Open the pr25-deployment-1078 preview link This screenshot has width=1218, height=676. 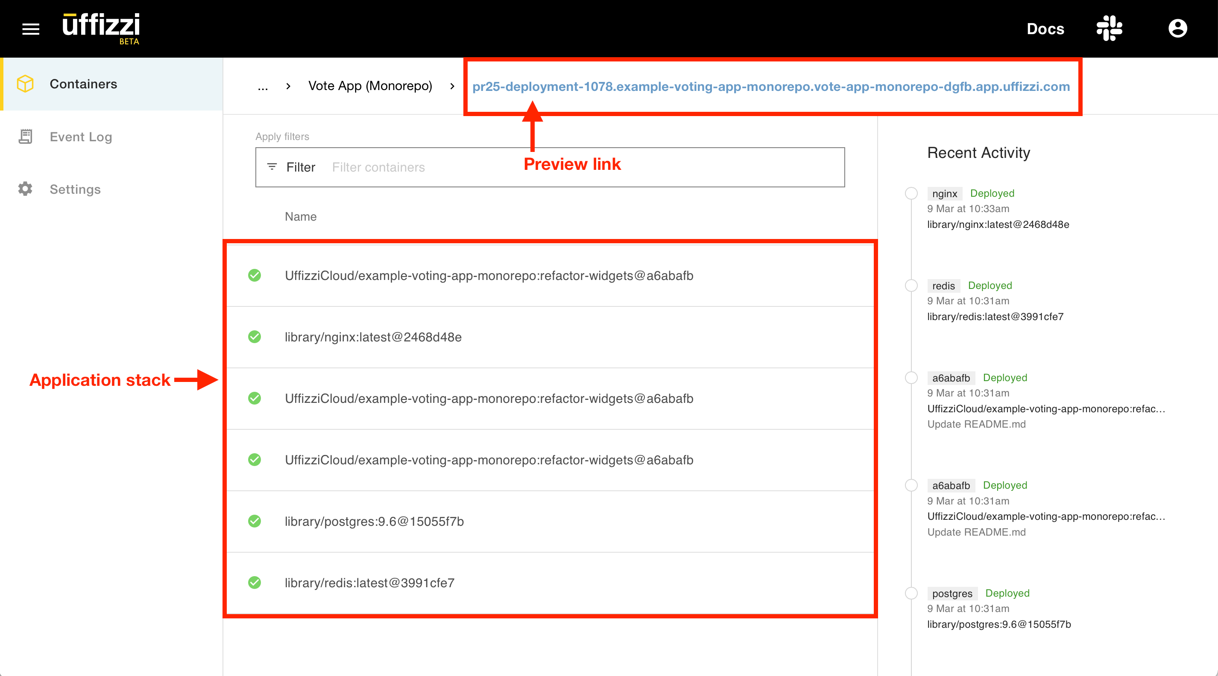[x=771, y=87]
